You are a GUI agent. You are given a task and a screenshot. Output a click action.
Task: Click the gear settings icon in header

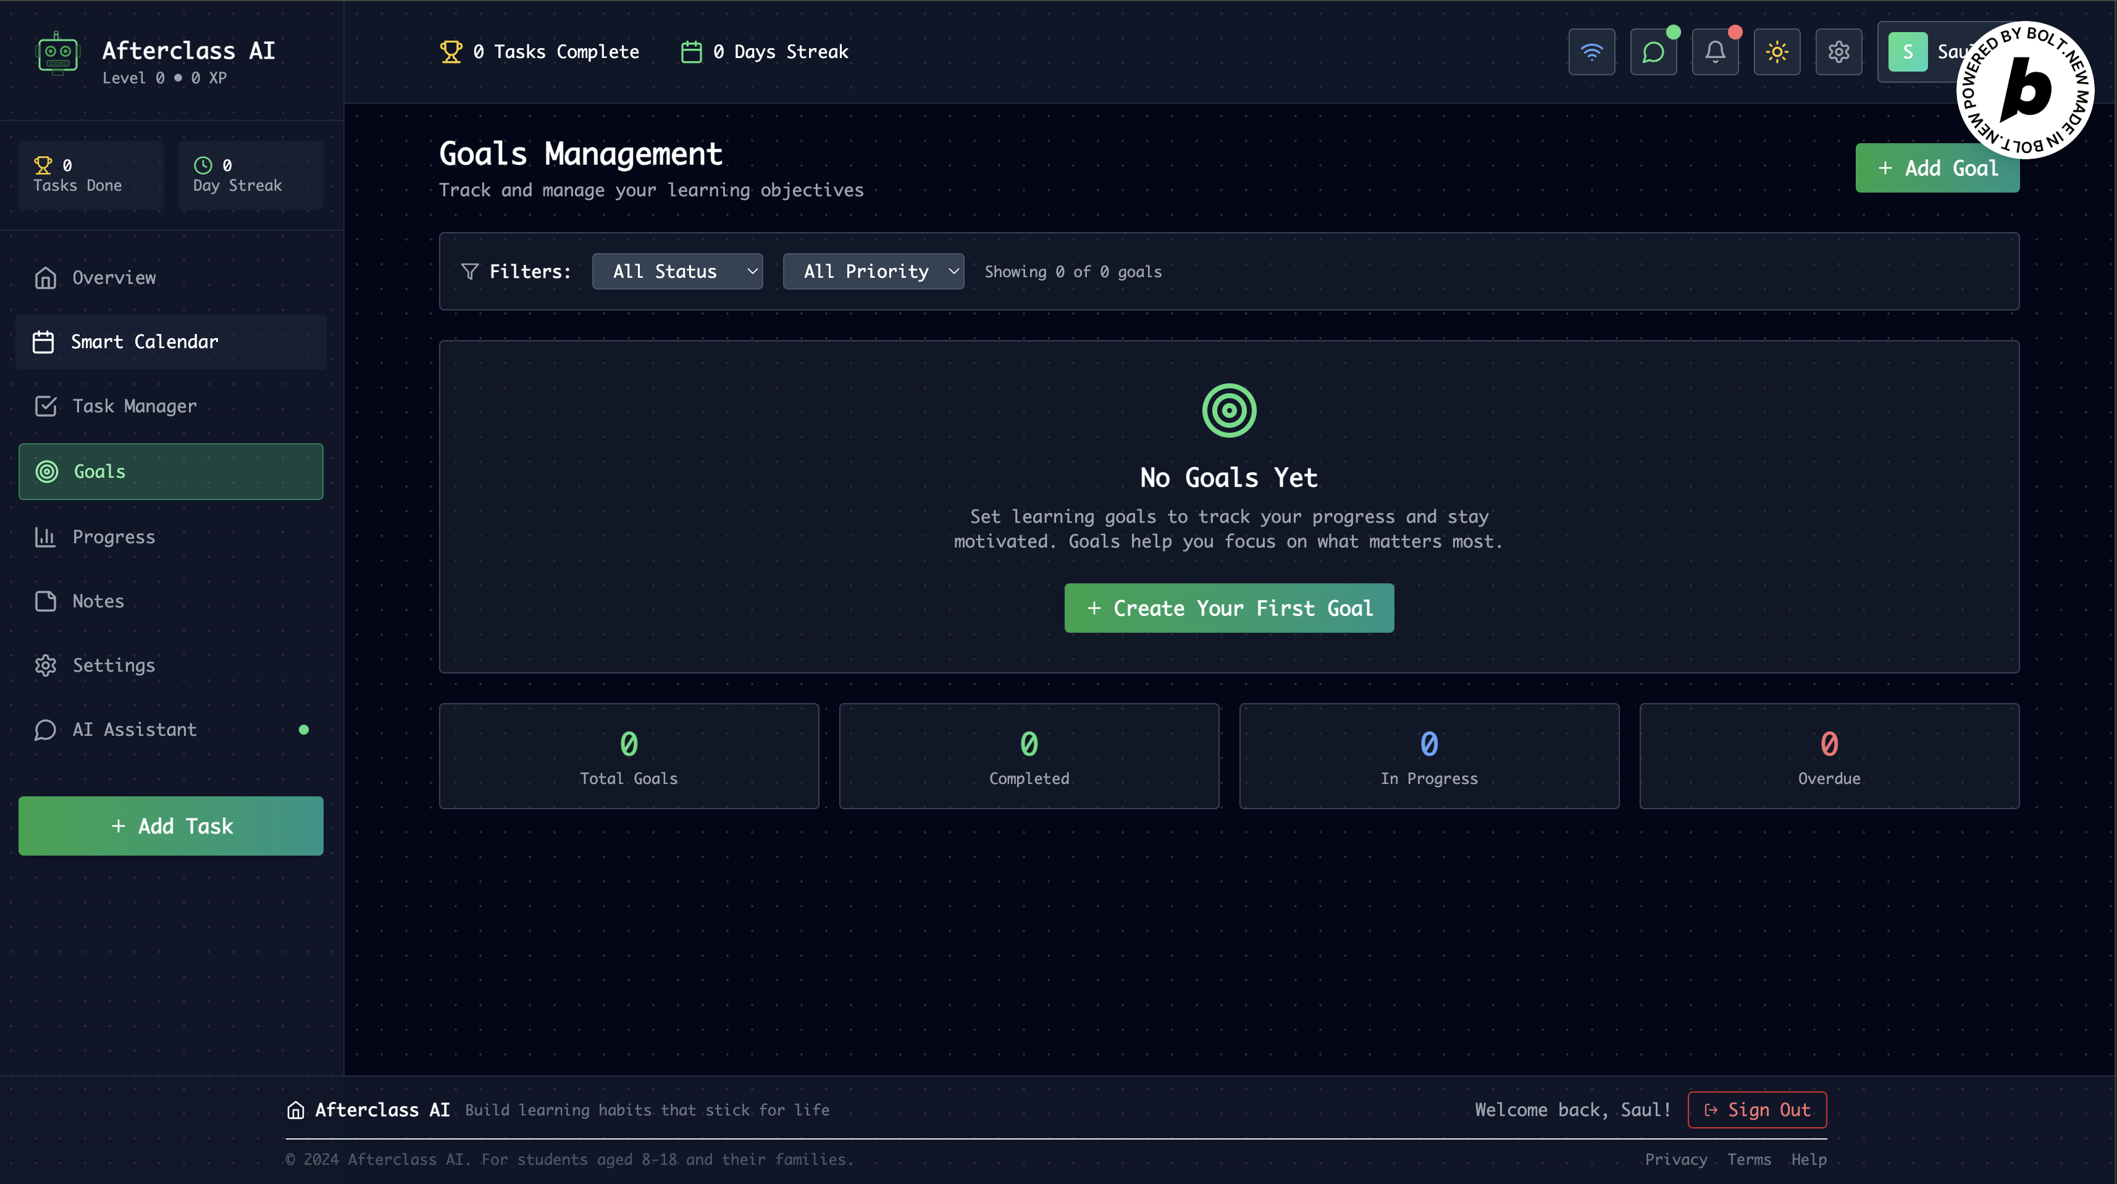point(1838,52)
